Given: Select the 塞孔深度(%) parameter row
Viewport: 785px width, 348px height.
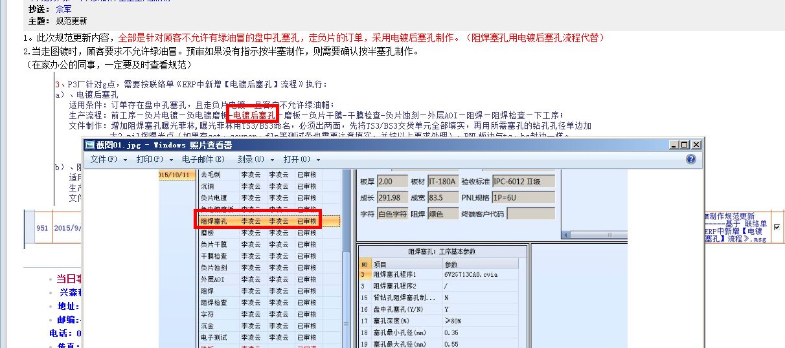Looking at the screenshot, I should (438, 321).
